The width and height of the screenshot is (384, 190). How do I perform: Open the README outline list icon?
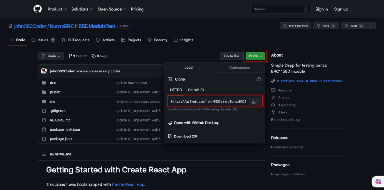[x=44, y=154]
